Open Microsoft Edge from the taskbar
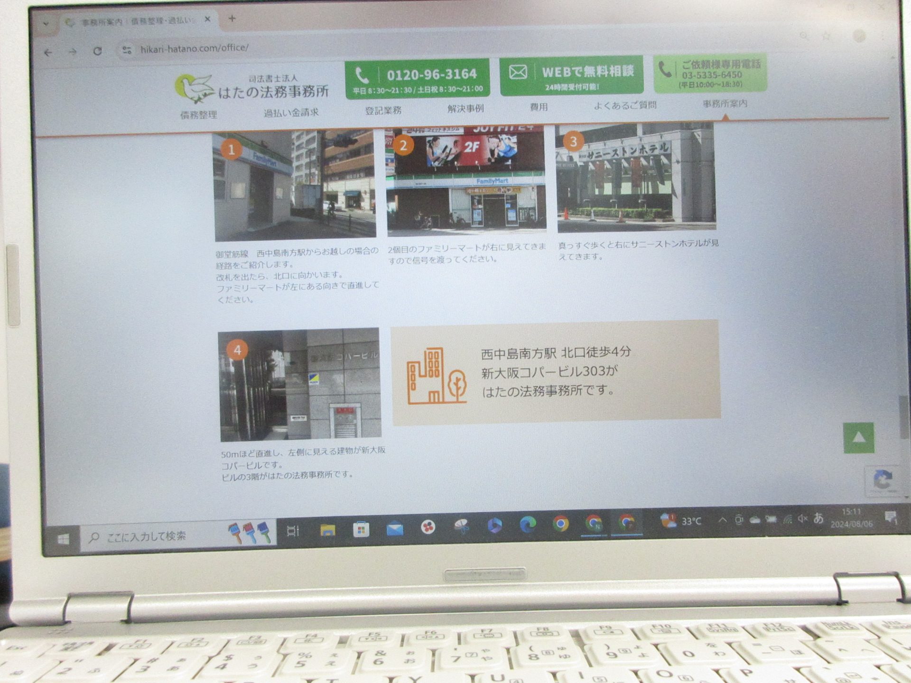 tap(528, 524)
